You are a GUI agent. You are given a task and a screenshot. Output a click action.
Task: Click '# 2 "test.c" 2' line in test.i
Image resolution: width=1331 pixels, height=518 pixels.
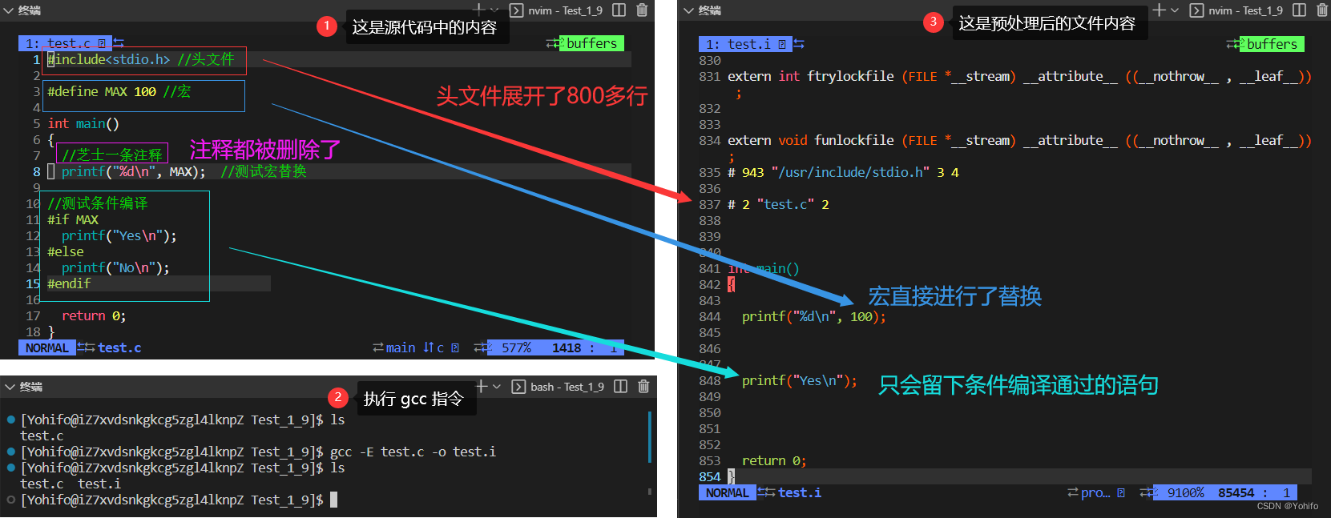(778, 204)
